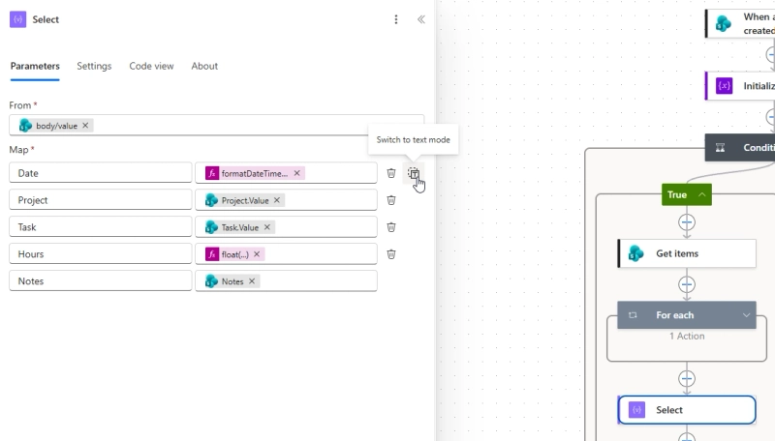Click the Condition action card
The width and height of the screenshot is (775, 441).
click(x=740, y=148)
